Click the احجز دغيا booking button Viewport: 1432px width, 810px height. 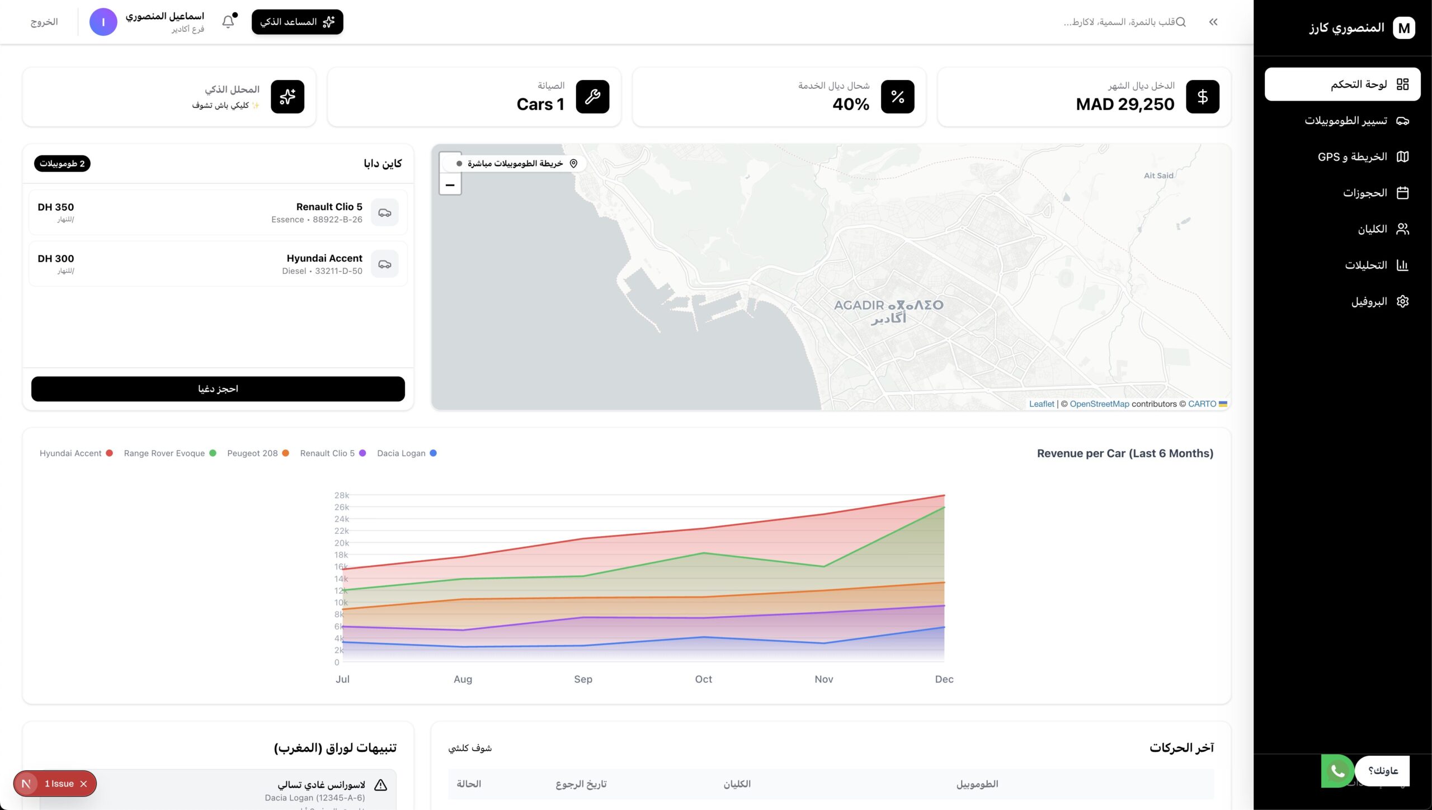point(218,389)
